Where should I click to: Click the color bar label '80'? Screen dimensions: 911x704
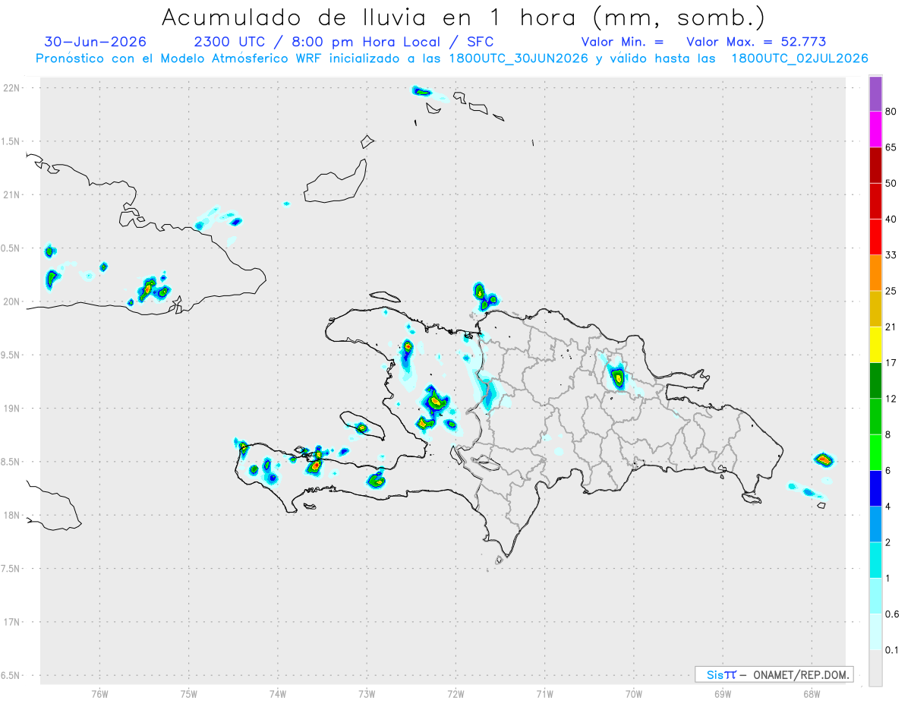891,112
